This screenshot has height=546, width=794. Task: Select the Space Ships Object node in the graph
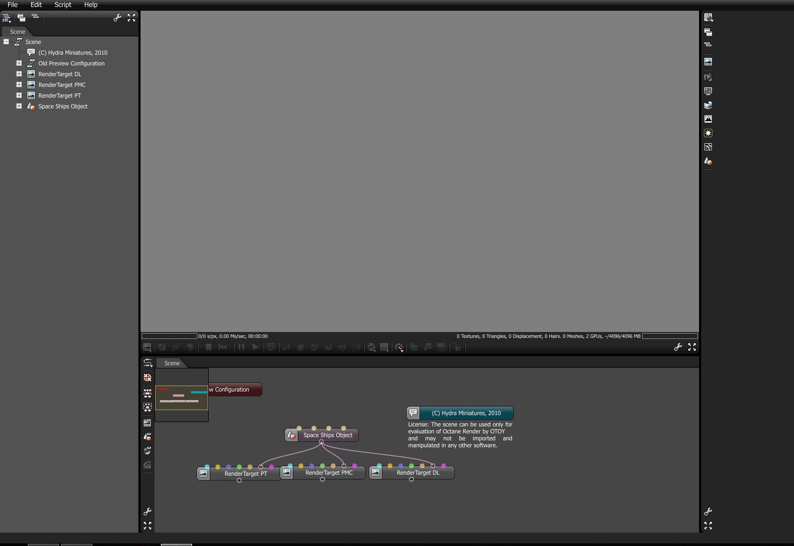point(321,435)
